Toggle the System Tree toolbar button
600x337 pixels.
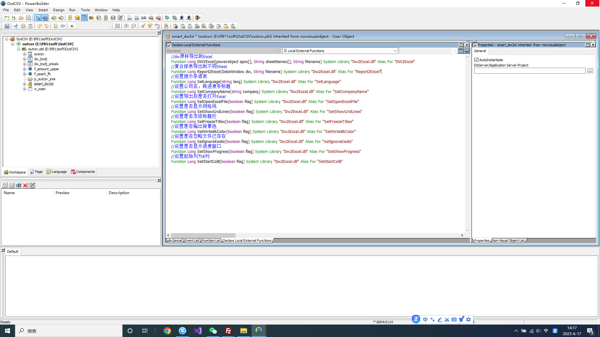coord(38,18)
